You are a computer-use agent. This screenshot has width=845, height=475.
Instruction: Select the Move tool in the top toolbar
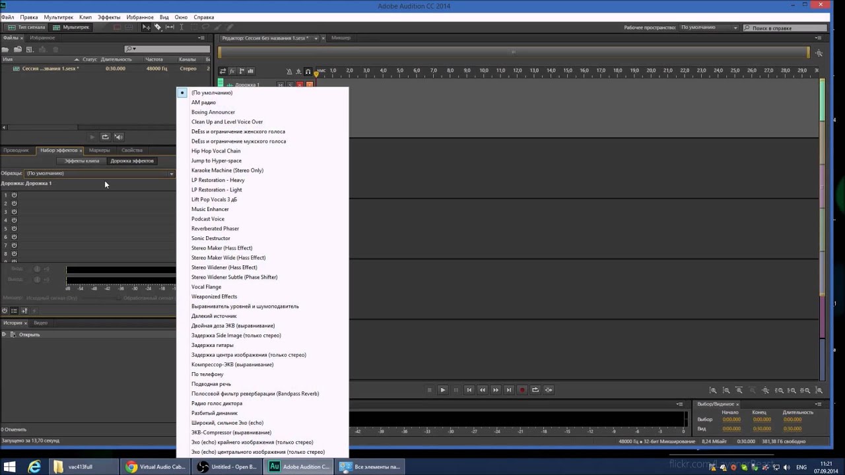click(x=147, y=27)
